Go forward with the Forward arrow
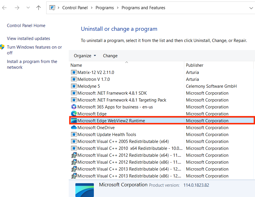255x197 pixels. [x=17, y=7]
